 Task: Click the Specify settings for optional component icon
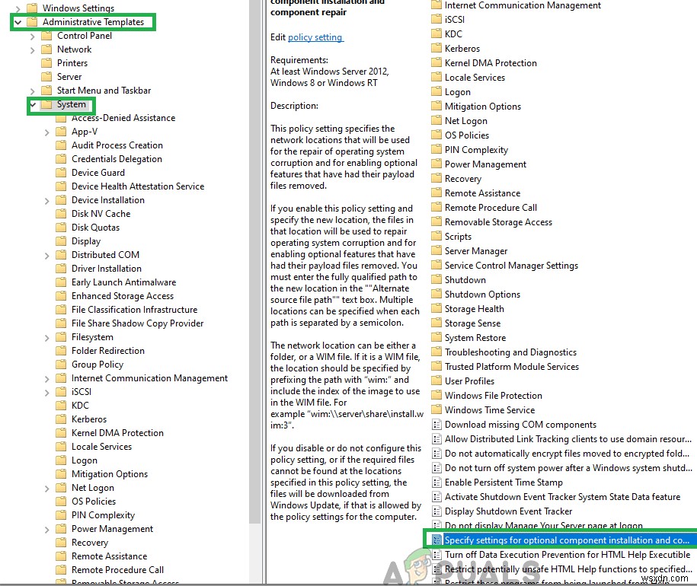pos(437,540)
